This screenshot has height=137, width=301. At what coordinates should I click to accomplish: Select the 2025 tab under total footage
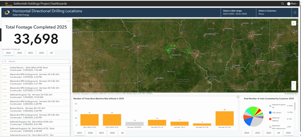tap(8, 53)
